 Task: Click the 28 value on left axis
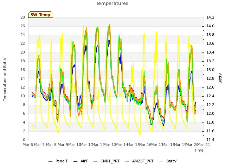22,17
